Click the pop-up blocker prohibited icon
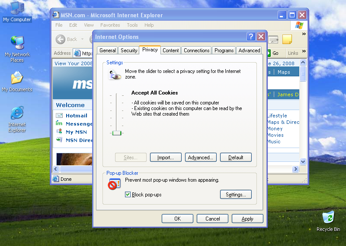The height and width of the screenshot is (246, 346). [114, 184]
